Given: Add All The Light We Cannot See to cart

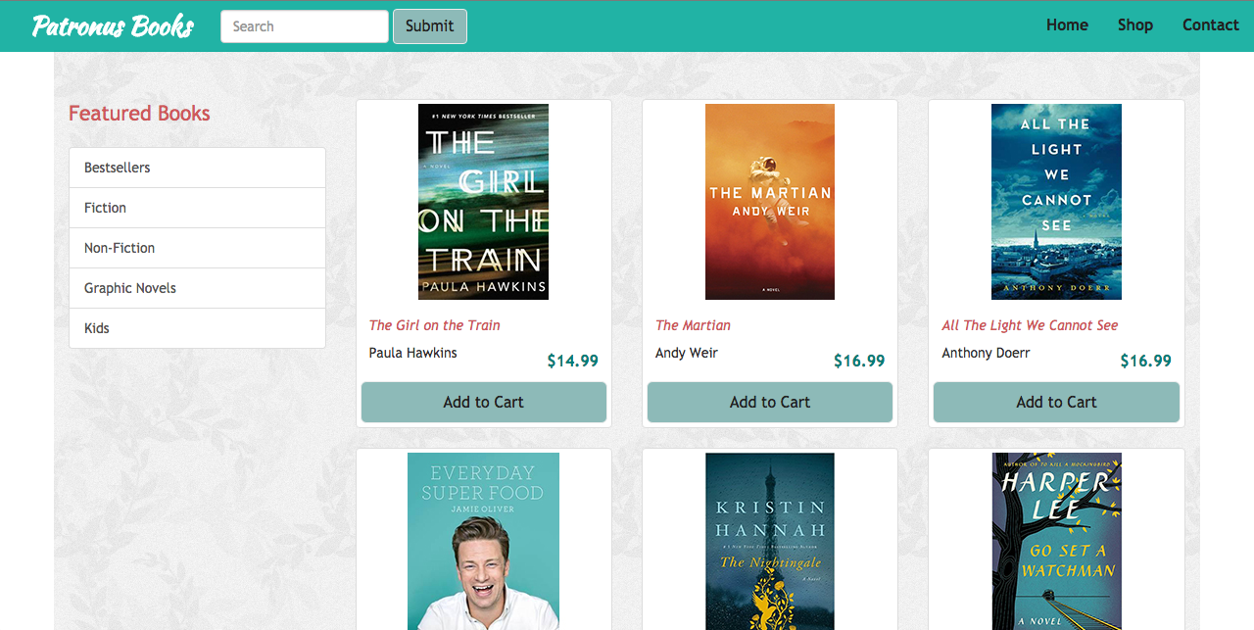Looking at the screenshot, I should 1056,402.
